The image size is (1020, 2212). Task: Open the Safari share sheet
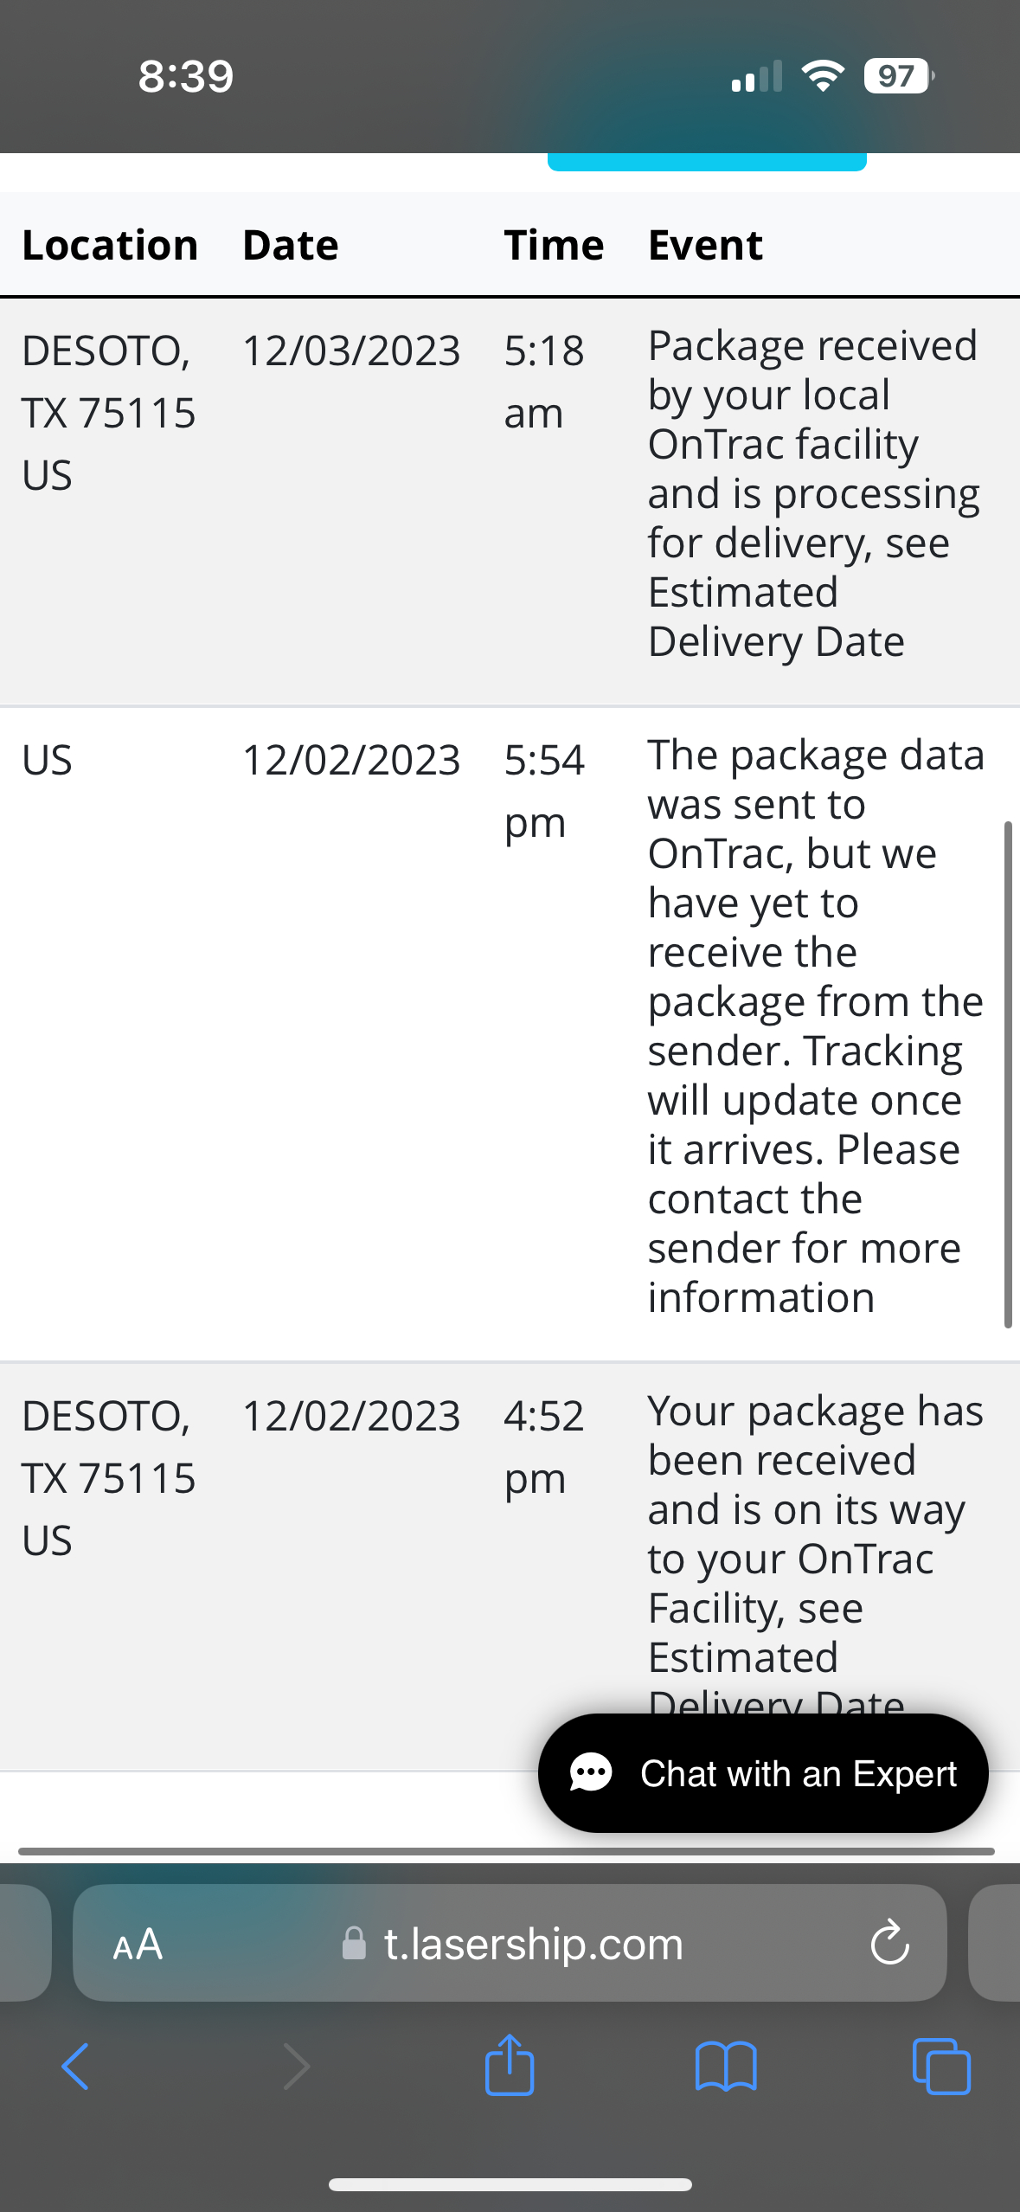510,2065
